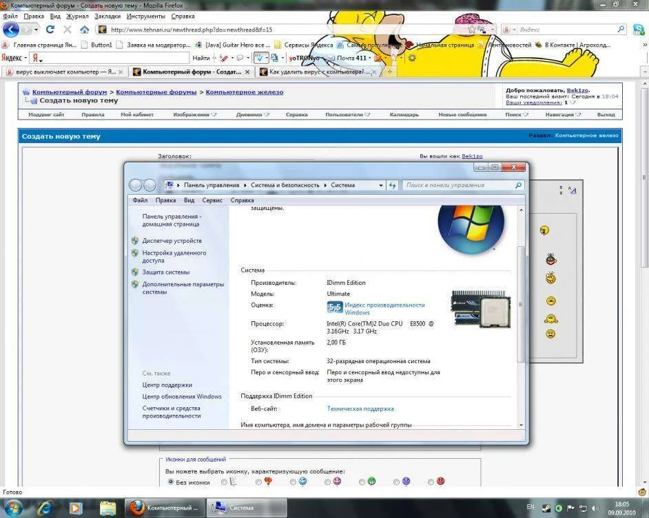This screenshot has width=649, height=518.
Task: Select the green face post icon radio
Action: 362,482
